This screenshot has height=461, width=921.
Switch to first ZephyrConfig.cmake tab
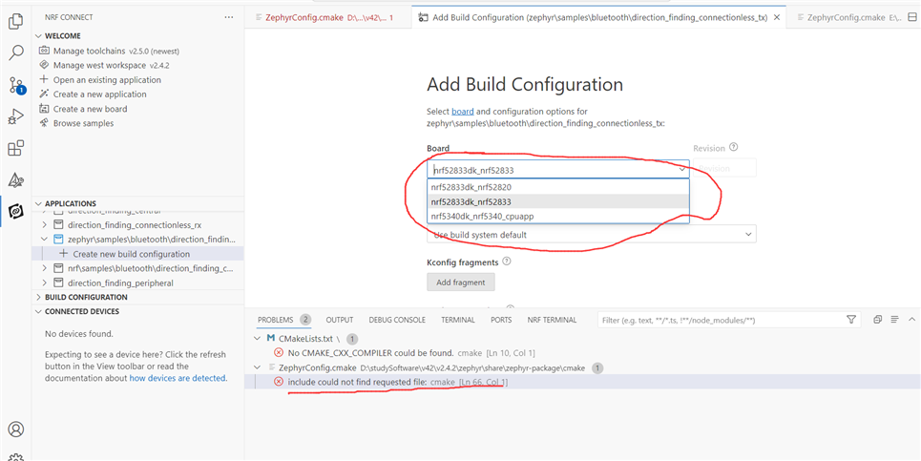coord(328,17)
